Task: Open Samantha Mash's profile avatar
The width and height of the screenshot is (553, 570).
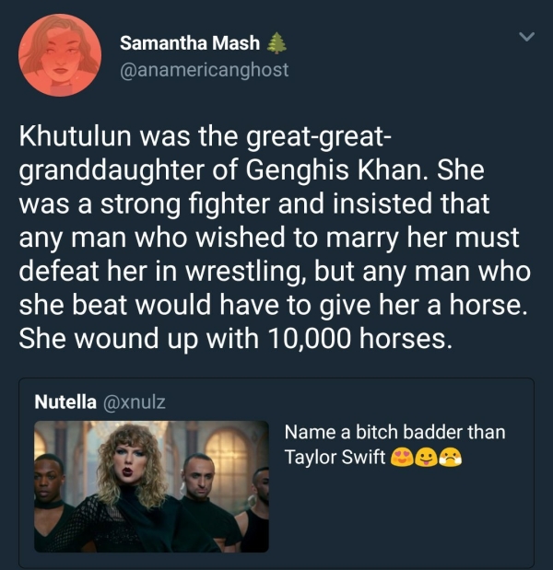Action: [x=61, y=55]
